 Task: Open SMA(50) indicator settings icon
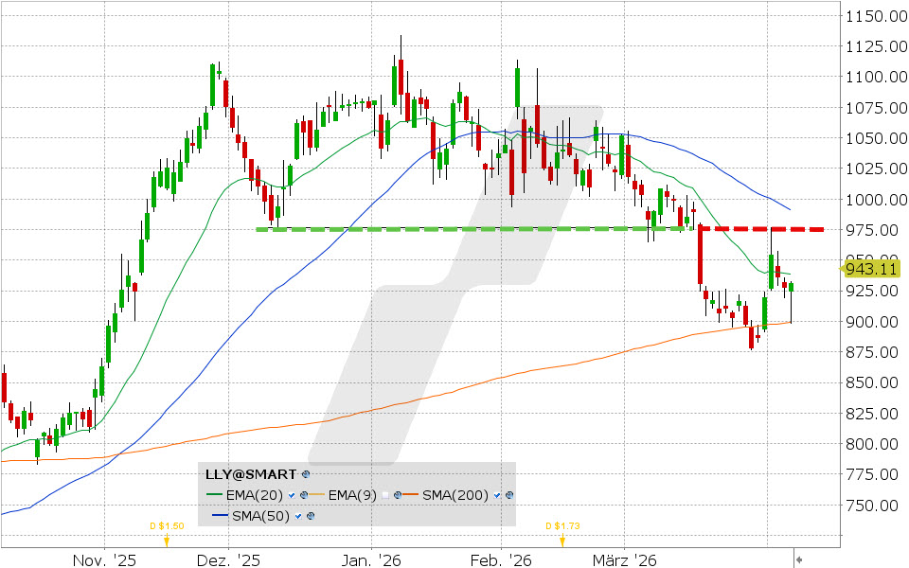coord(310,516)
